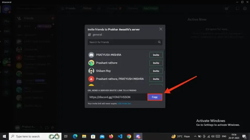The image size is (250, 140).
Task: Click the Search for friends field
Action: pyautogui.click(x=125, y=42)
